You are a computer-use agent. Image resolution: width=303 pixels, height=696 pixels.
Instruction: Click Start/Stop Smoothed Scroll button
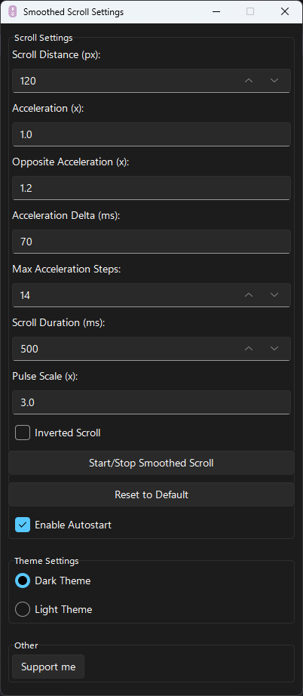pos(151,463)
